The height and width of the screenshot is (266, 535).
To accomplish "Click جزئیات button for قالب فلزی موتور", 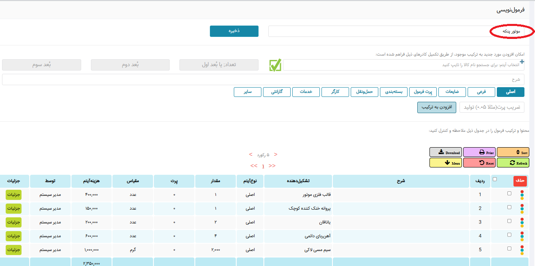I will pos(14,195).
